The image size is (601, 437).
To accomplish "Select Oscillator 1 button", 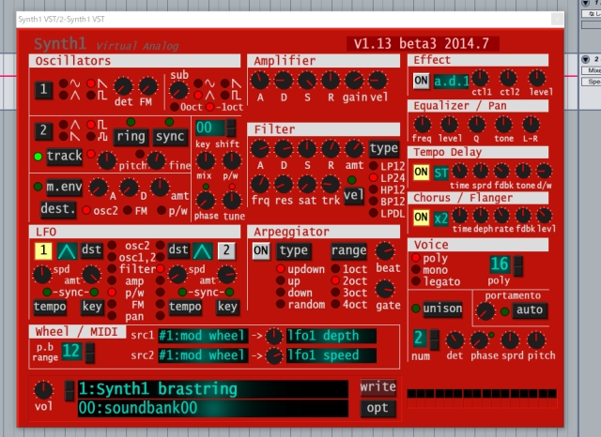I will (x=43, y=91).
